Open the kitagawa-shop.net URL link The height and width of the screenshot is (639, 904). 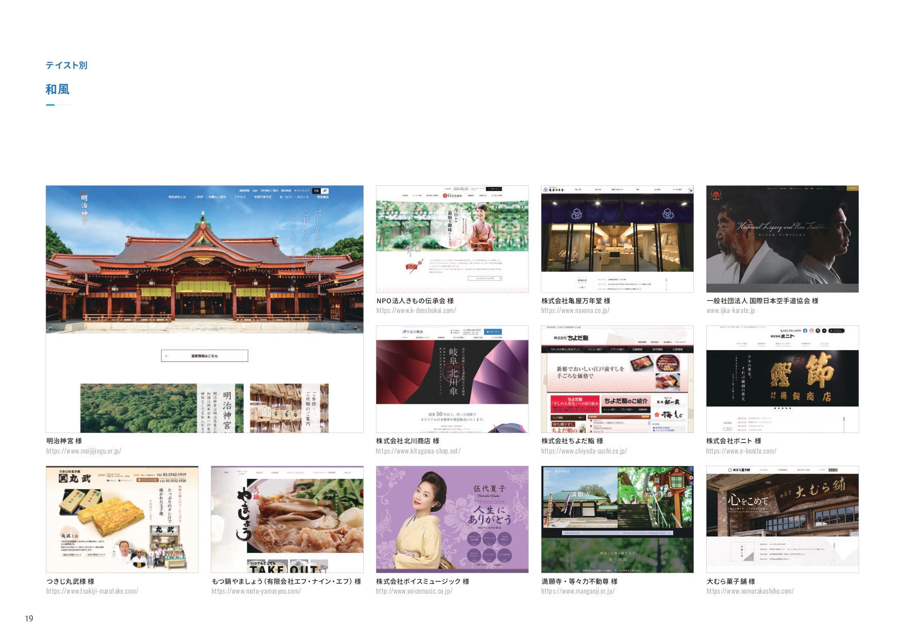point(418,451)
